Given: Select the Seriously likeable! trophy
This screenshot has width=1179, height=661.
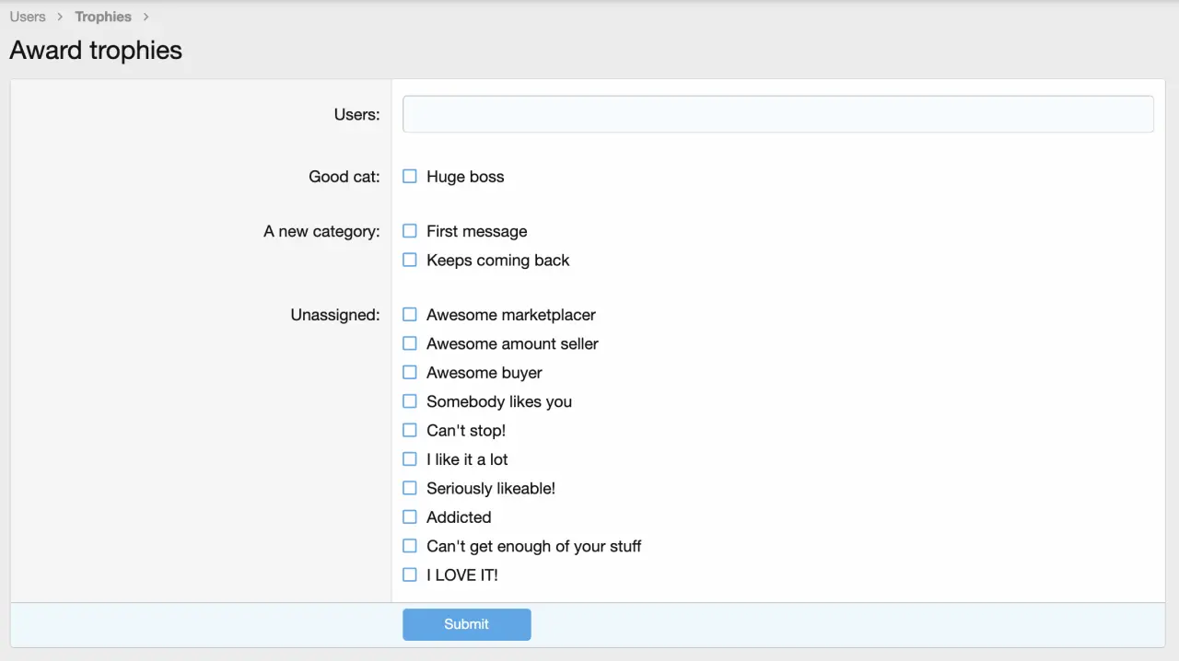Looking at the screenshot, I should point(410,489).
